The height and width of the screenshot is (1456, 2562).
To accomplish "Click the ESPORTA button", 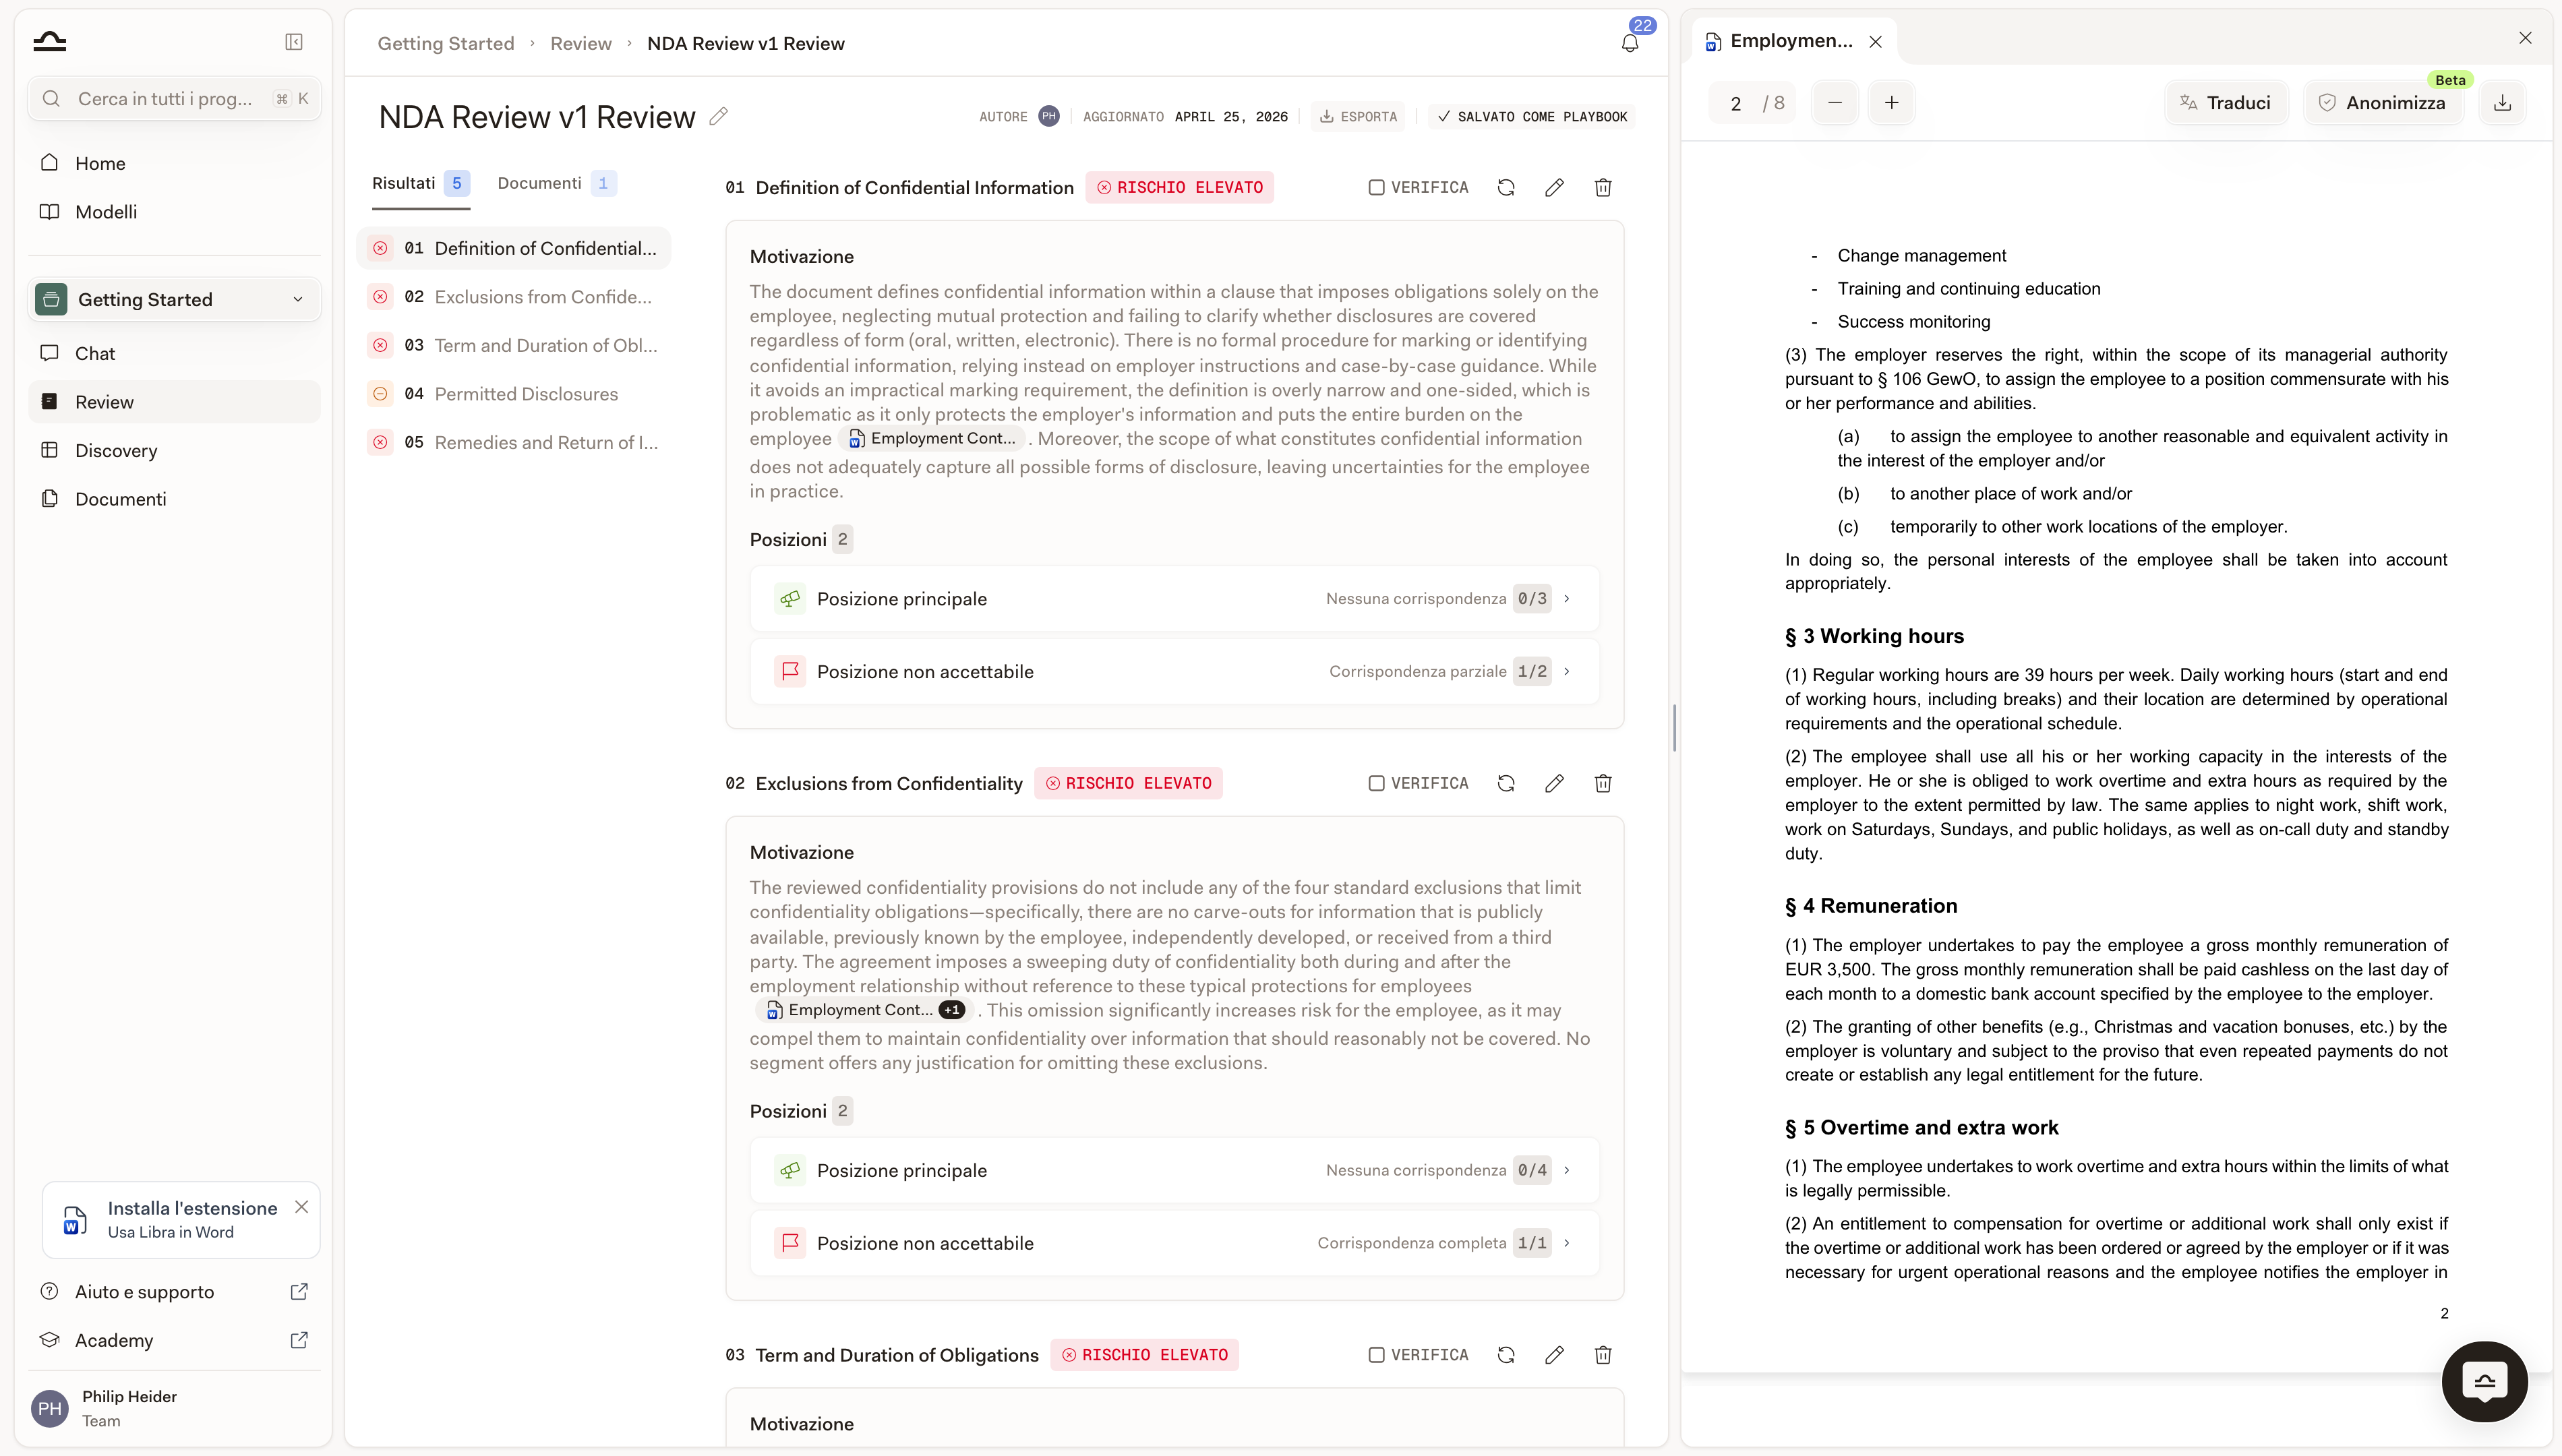I will [1358, 117].
